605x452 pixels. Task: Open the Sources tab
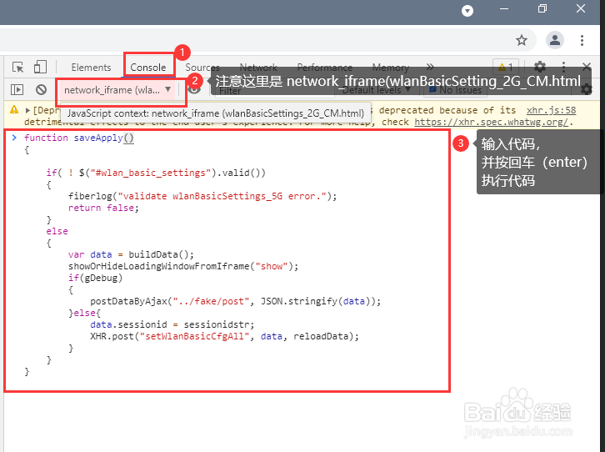[x=202, y=68]
